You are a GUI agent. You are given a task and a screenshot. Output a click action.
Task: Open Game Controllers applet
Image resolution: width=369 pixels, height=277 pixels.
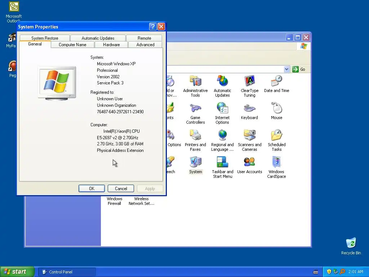click(195, 113)
